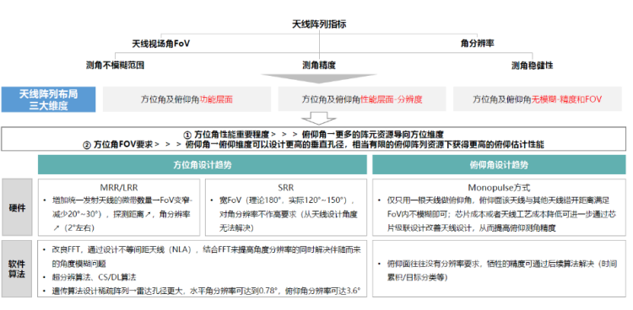Select the 俯仰角设计趋势 header bar
Image resolution: width=633 pixels, height=310 pixels.
click(499, 165)
